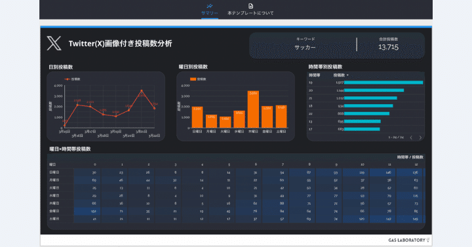Click the 曜日 column header in heatmap

tap(52, 164)
